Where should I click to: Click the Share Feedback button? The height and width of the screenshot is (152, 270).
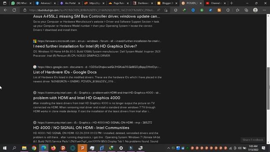(x=253, y=140)
